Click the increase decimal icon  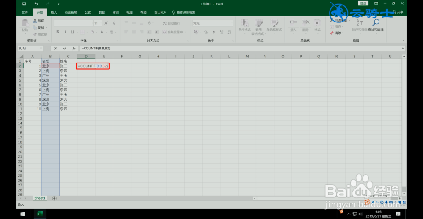[x=222, y=32]
